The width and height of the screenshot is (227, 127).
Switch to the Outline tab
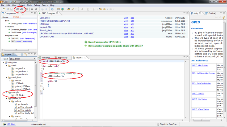pos(210,13)
